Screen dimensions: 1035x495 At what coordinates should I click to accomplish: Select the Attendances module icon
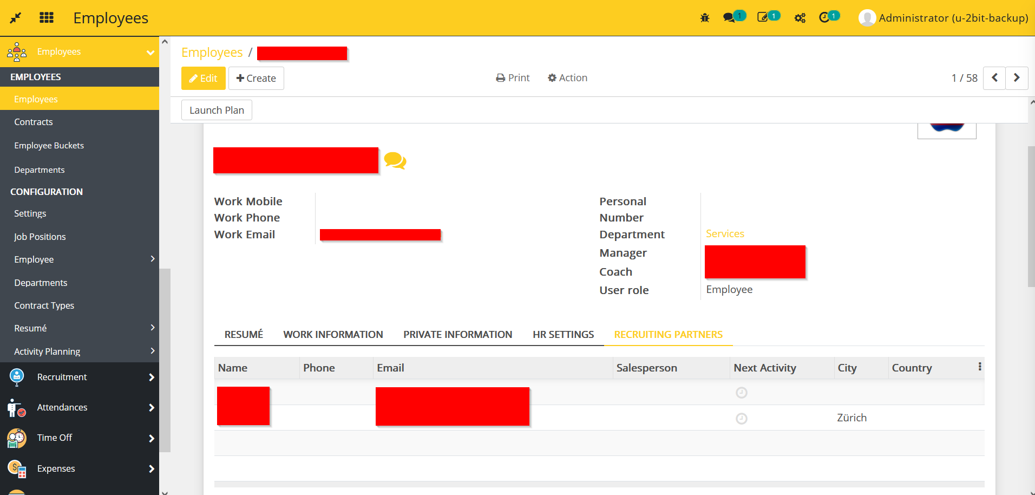click(x=16, y=407)
